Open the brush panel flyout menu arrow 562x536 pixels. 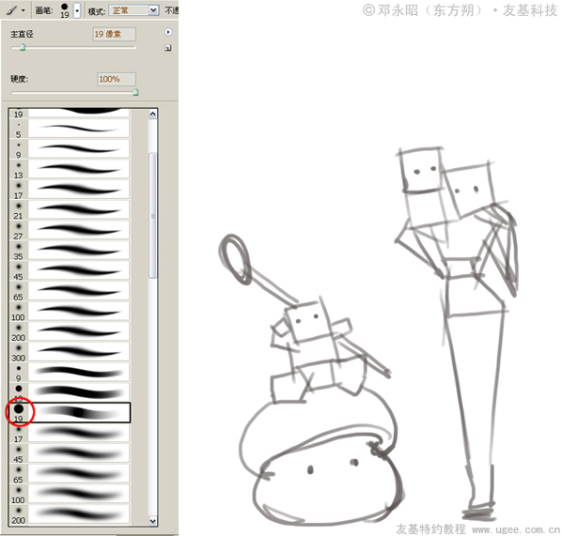coord(168,32)
